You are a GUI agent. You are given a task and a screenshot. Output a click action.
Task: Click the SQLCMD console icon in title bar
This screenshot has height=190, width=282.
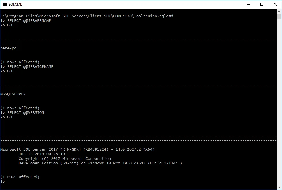coord(5,5)
